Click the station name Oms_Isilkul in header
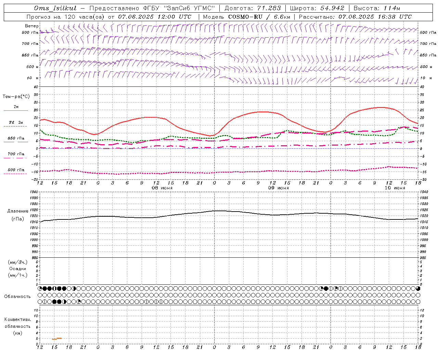Screen dimensions: 438x350 [x=55, y=8]
